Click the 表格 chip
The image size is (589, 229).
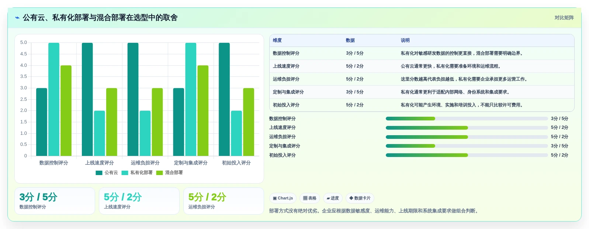(310, 198)
